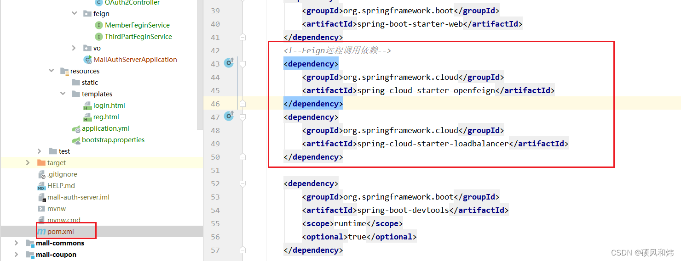The width and height of the screenshot is (681, 261).
Task: Click the HELP.md markdown icon
Action: [x=41, y=186]
